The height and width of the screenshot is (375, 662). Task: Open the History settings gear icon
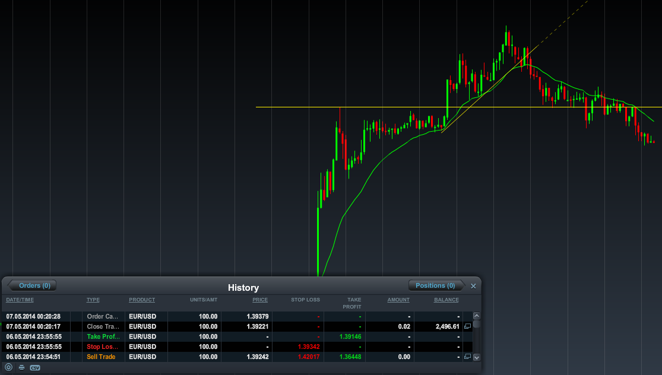8,367
